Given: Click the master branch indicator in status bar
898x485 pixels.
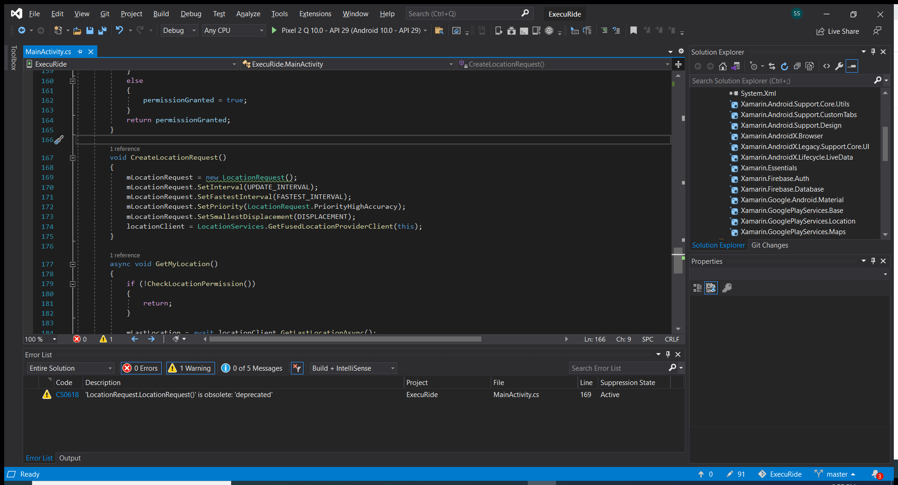Looking at the screenshot, I should click(835, 474).
